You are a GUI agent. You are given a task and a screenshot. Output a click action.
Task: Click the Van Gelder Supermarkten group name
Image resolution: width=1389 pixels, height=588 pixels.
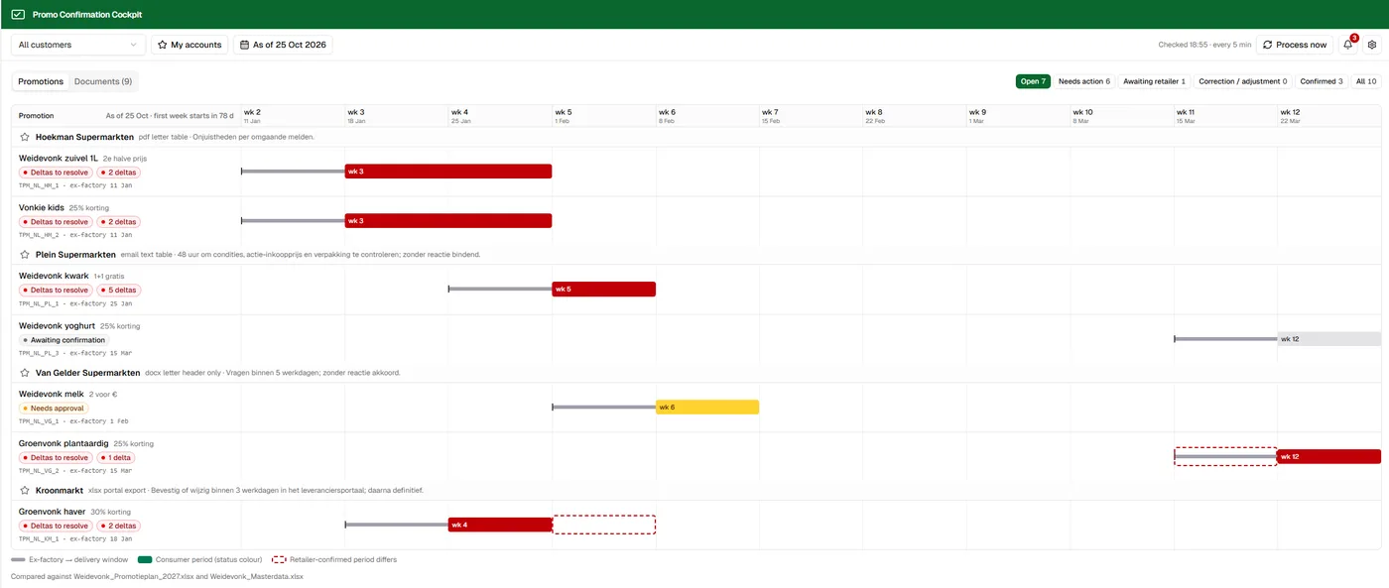tap(87, 373)
